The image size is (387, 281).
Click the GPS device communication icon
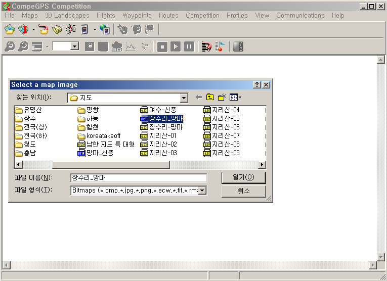pos(84,30)
